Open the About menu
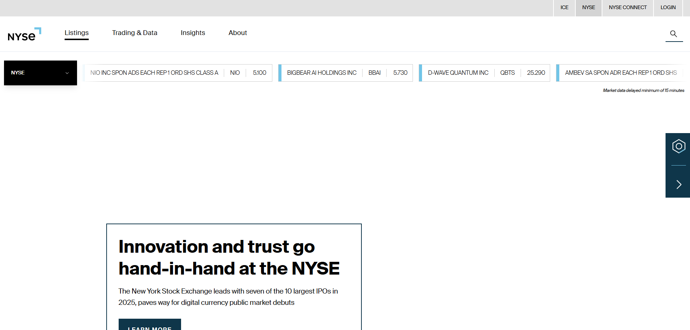 238,33
